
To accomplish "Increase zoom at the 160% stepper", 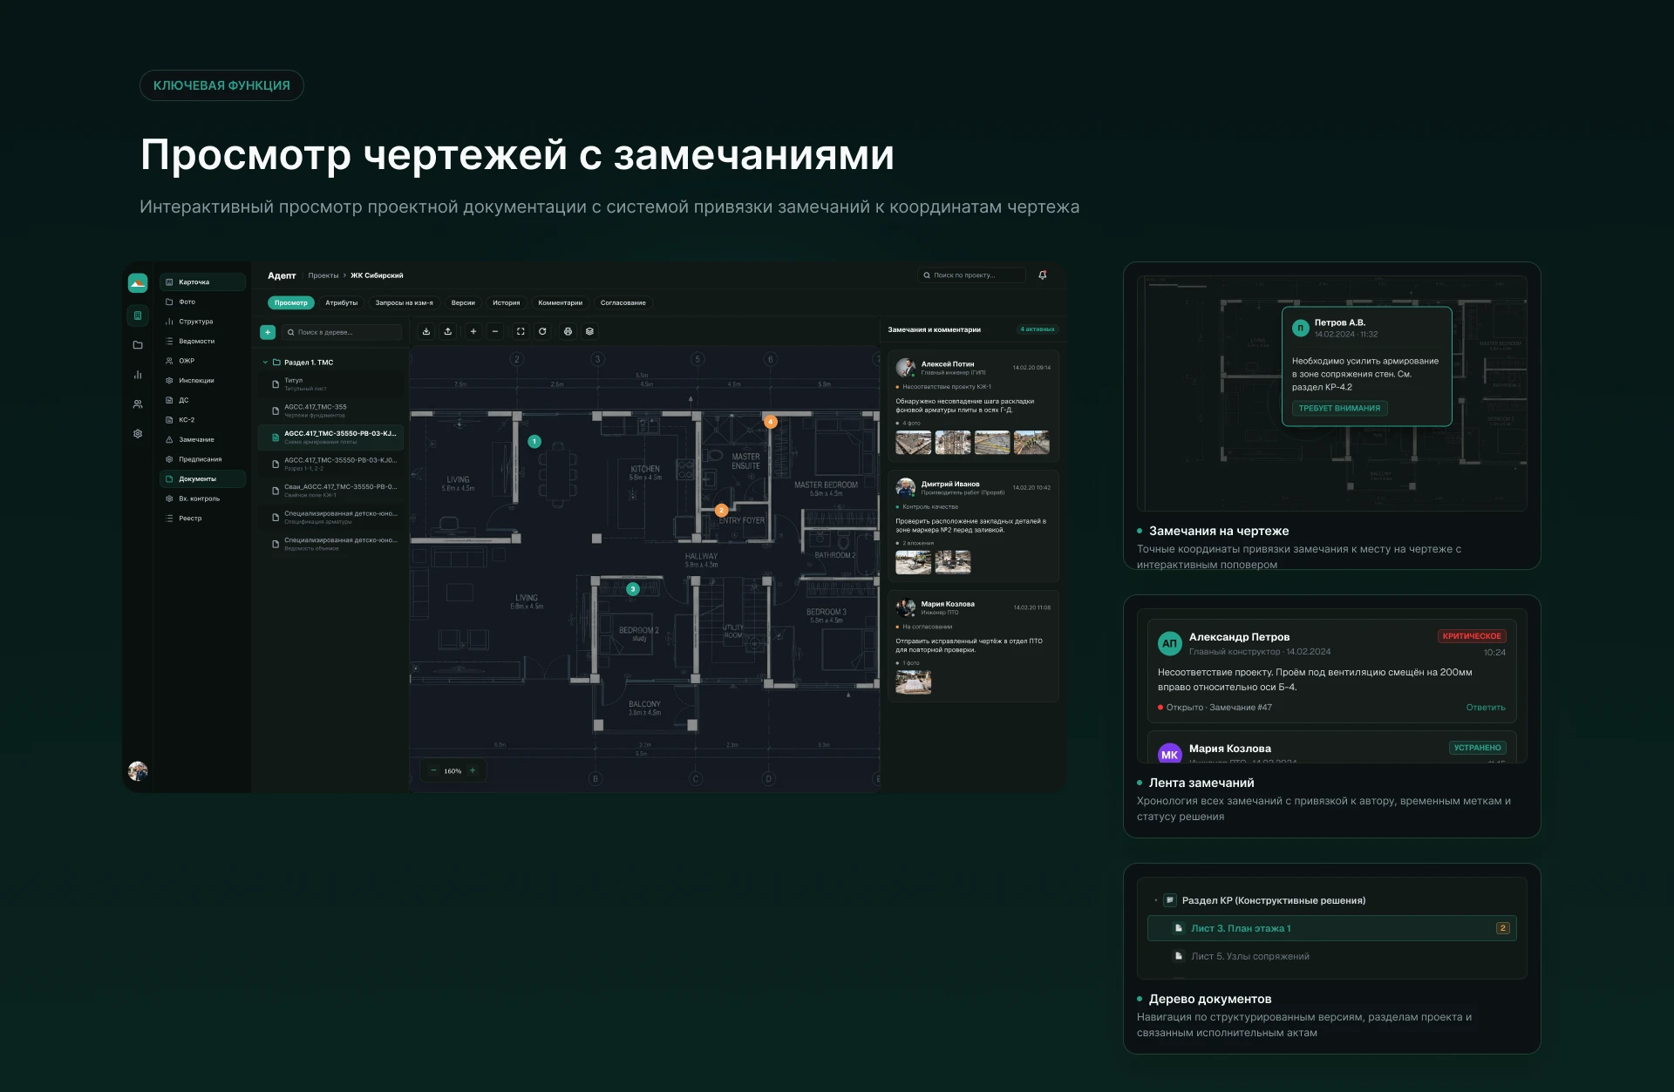I will (473, 770).
